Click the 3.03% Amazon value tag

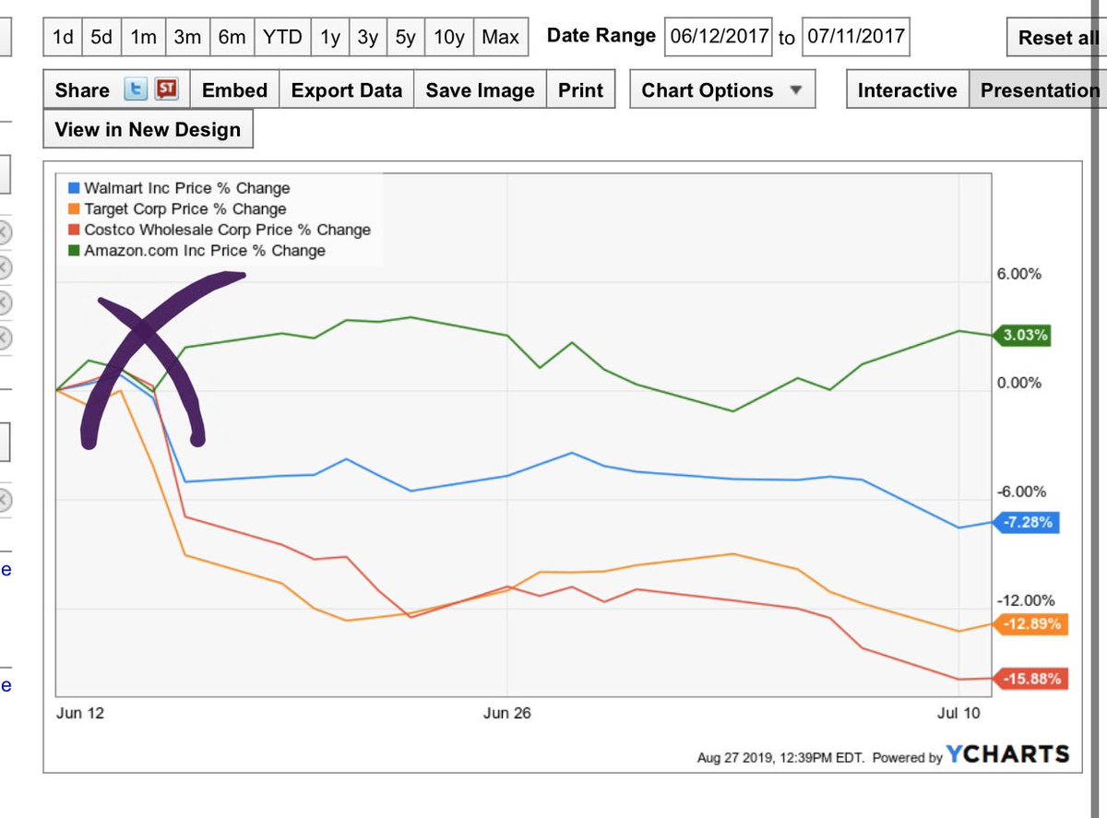point(1023,336)
